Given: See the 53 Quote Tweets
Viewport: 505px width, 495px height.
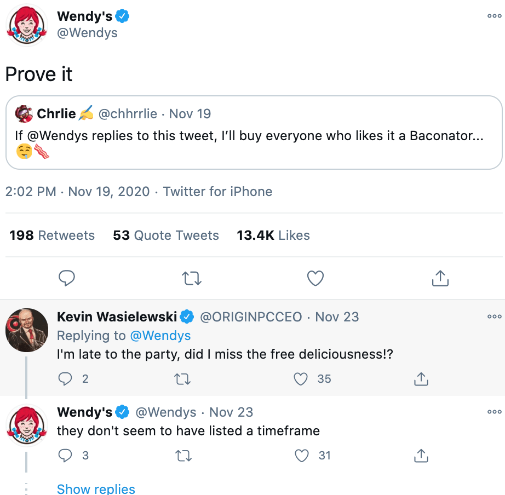Looking at the screenshot, I should [x=165, y=235].
